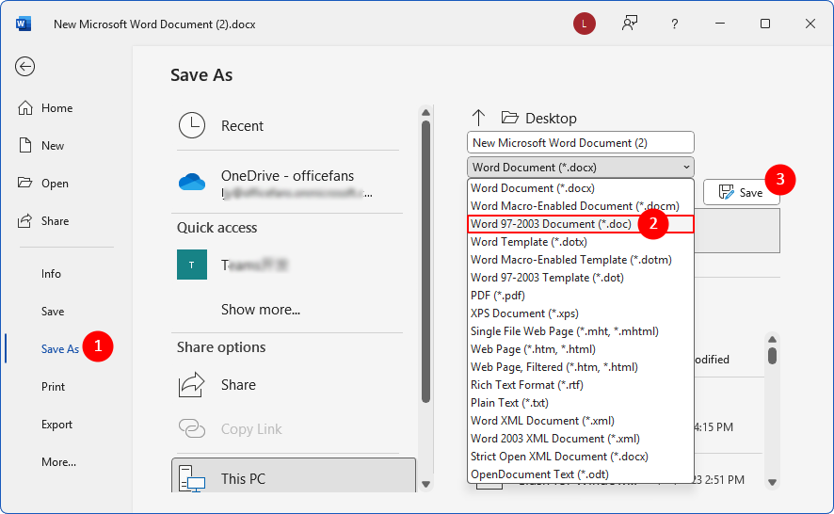
Task: Pick Plain Text (*.txt) from list
Action: [x=509, y=403]
